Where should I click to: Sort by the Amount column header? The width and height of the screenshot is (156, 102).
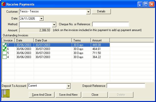point(100,40)
